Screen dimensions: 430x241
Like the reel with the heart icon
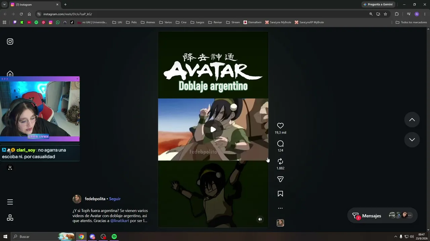280,126
